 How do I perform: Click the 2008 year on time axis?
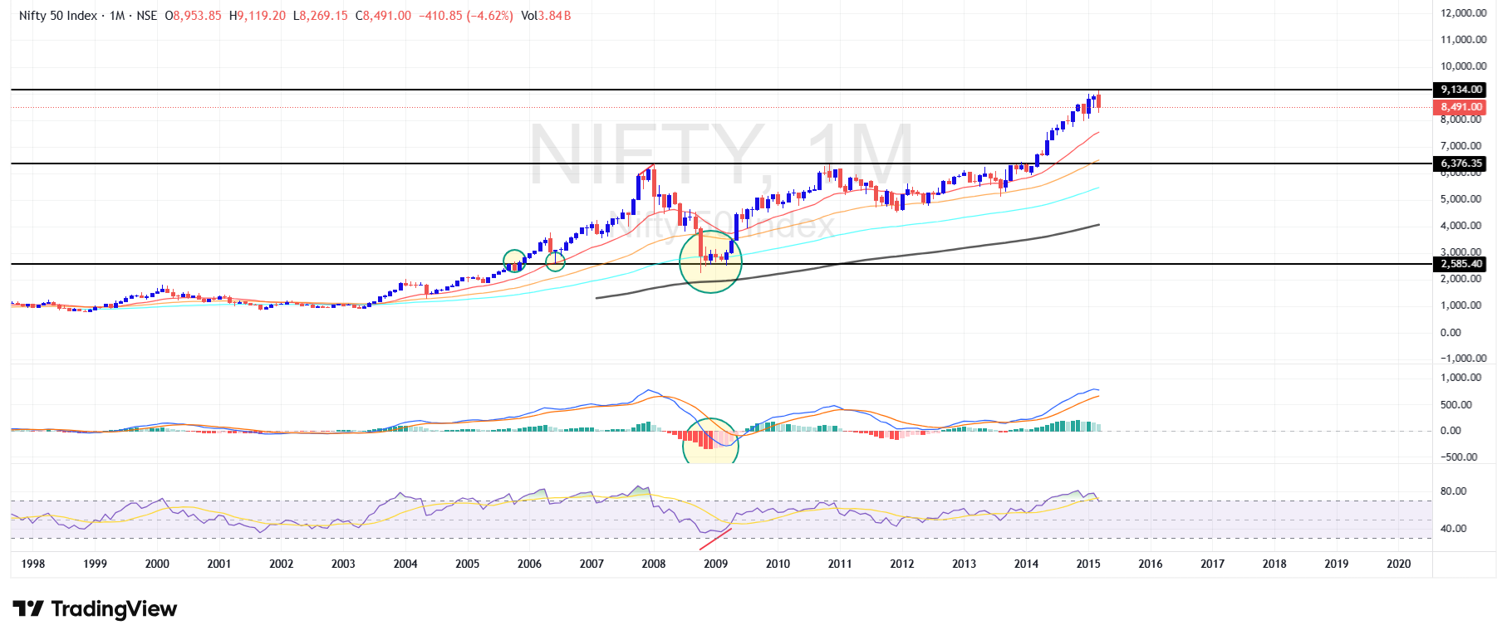654,564
